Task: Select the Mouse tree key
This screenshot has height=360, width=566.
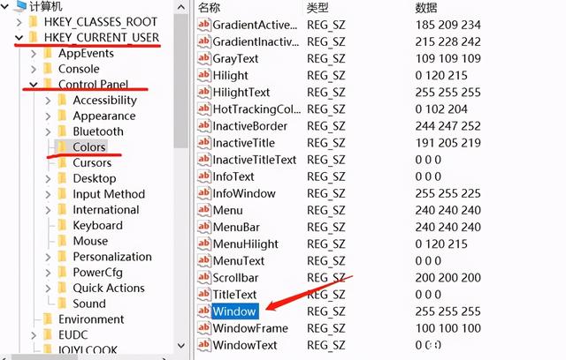Action: point(90,241)
